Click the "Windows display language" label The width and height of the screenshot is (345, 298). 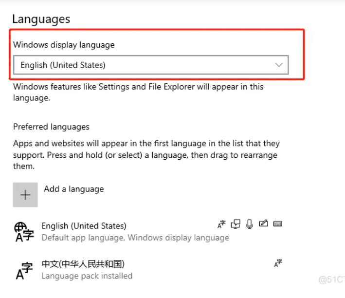click(x=64, y=45)
